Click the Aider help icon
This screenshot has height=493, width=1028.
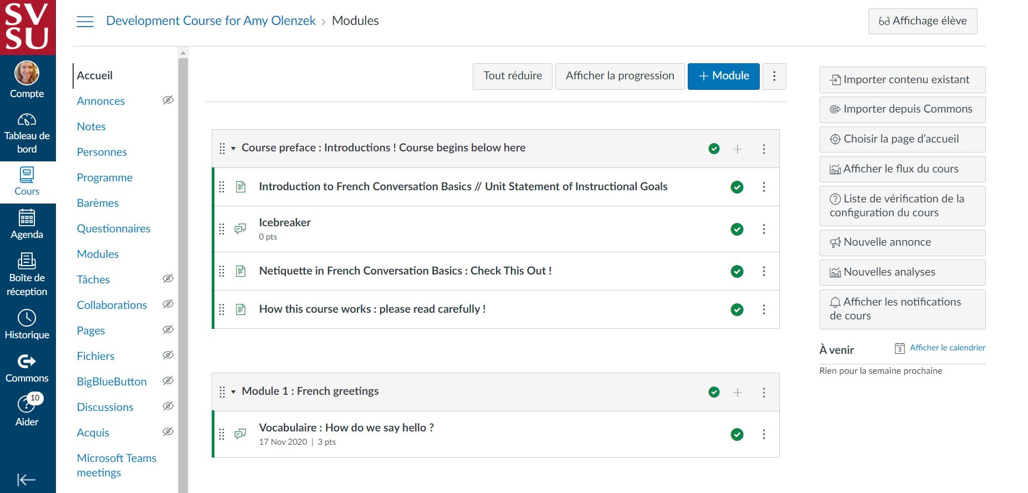pyautogui.click(x=27, y=405)
